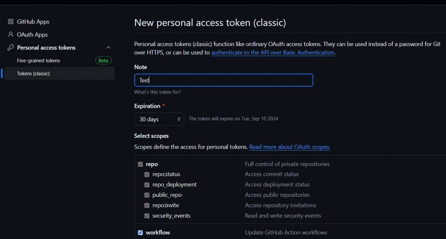The image size is (446, 239).
Task: Toggle the security_events checkbox
Action: click(147, 216)
